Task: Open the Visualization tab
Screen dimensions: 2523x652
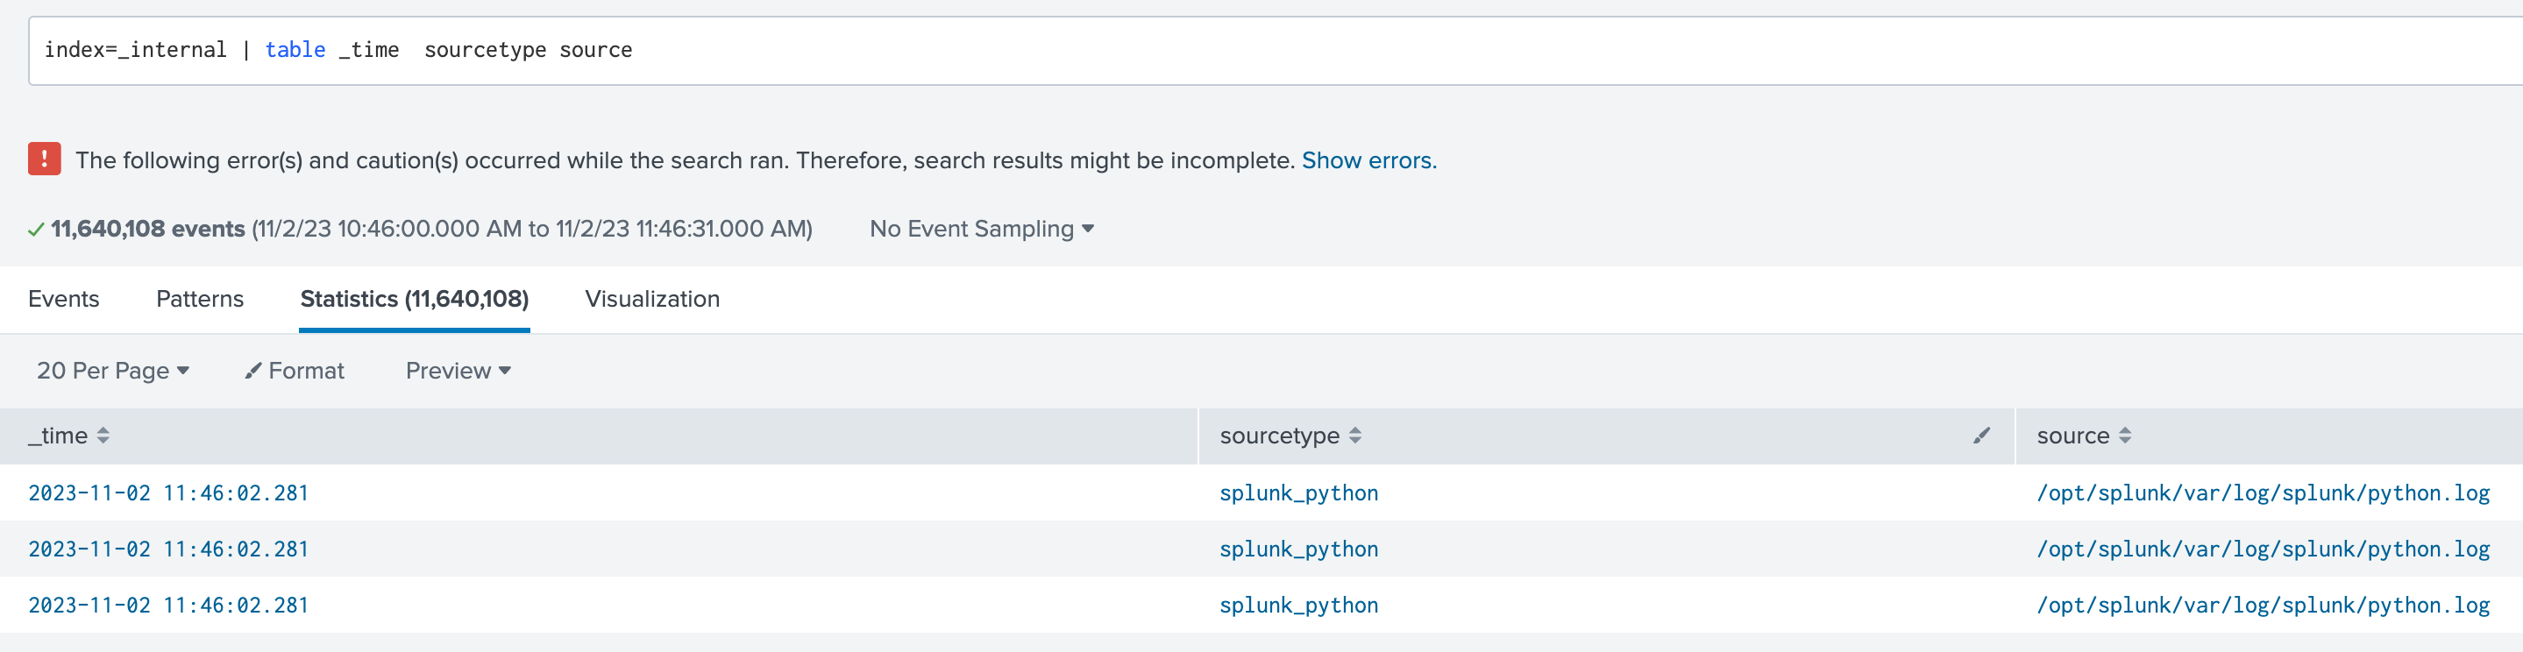Action: [x=651, y=299]
